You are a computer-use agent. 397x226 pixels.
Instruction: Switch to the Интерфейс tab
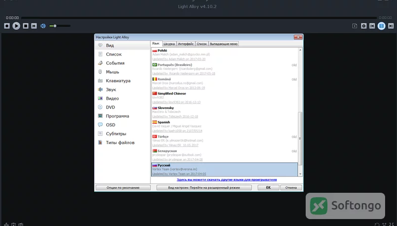point(186,44)
